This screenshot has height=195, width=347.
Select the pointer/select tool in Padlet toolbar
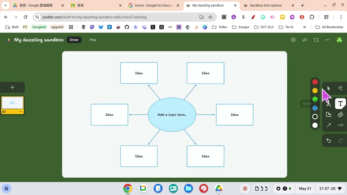tap(329, 88)
